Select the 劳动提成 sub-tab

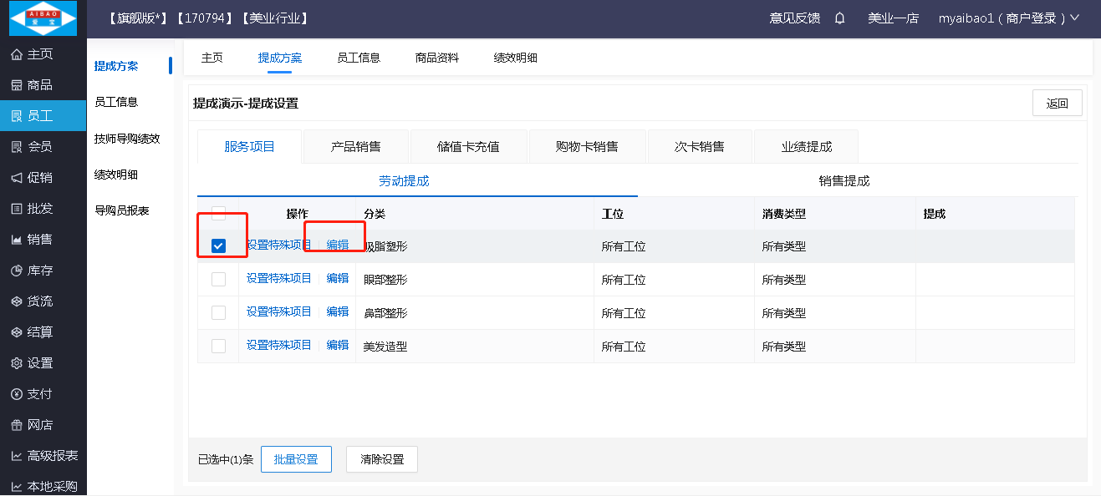pyautogui.click(x=404, y=180)
